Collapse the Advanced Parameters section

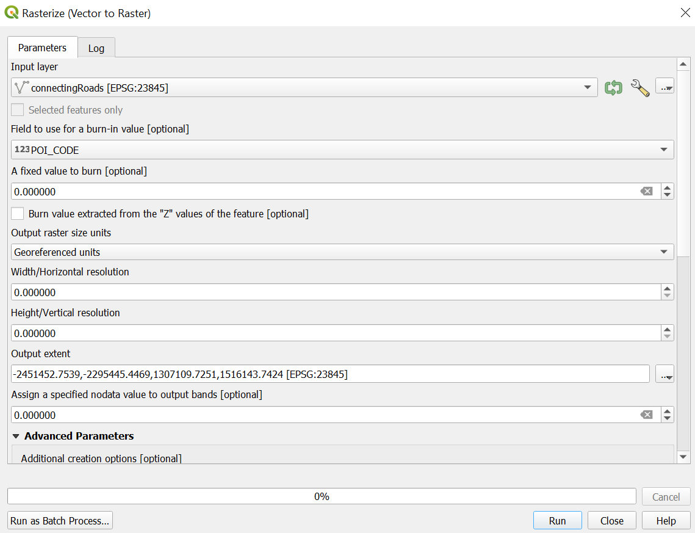pyautogui.click(x=16, y=437)
